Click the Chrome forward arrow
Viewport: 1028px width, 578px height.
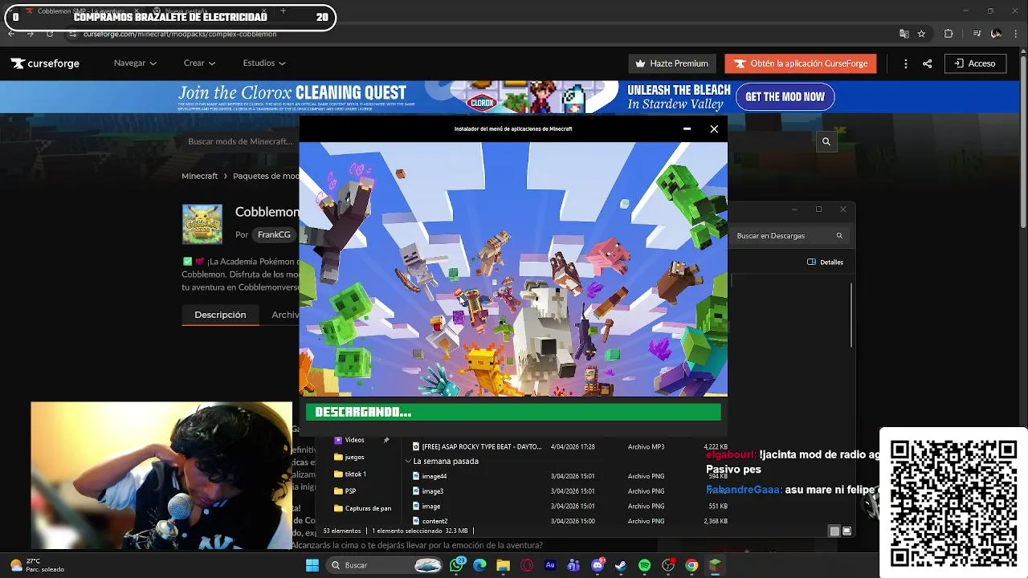tap(30, 34)
